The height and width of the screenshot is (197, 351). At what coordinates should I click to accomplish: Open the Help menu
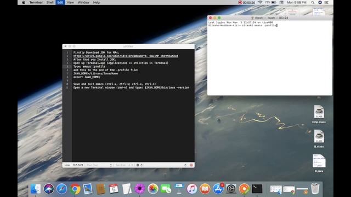point(97,2)
